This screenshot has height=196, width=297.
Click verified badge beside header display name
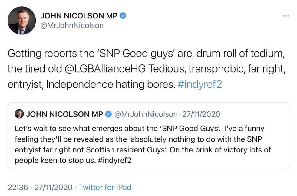[123, 16]
